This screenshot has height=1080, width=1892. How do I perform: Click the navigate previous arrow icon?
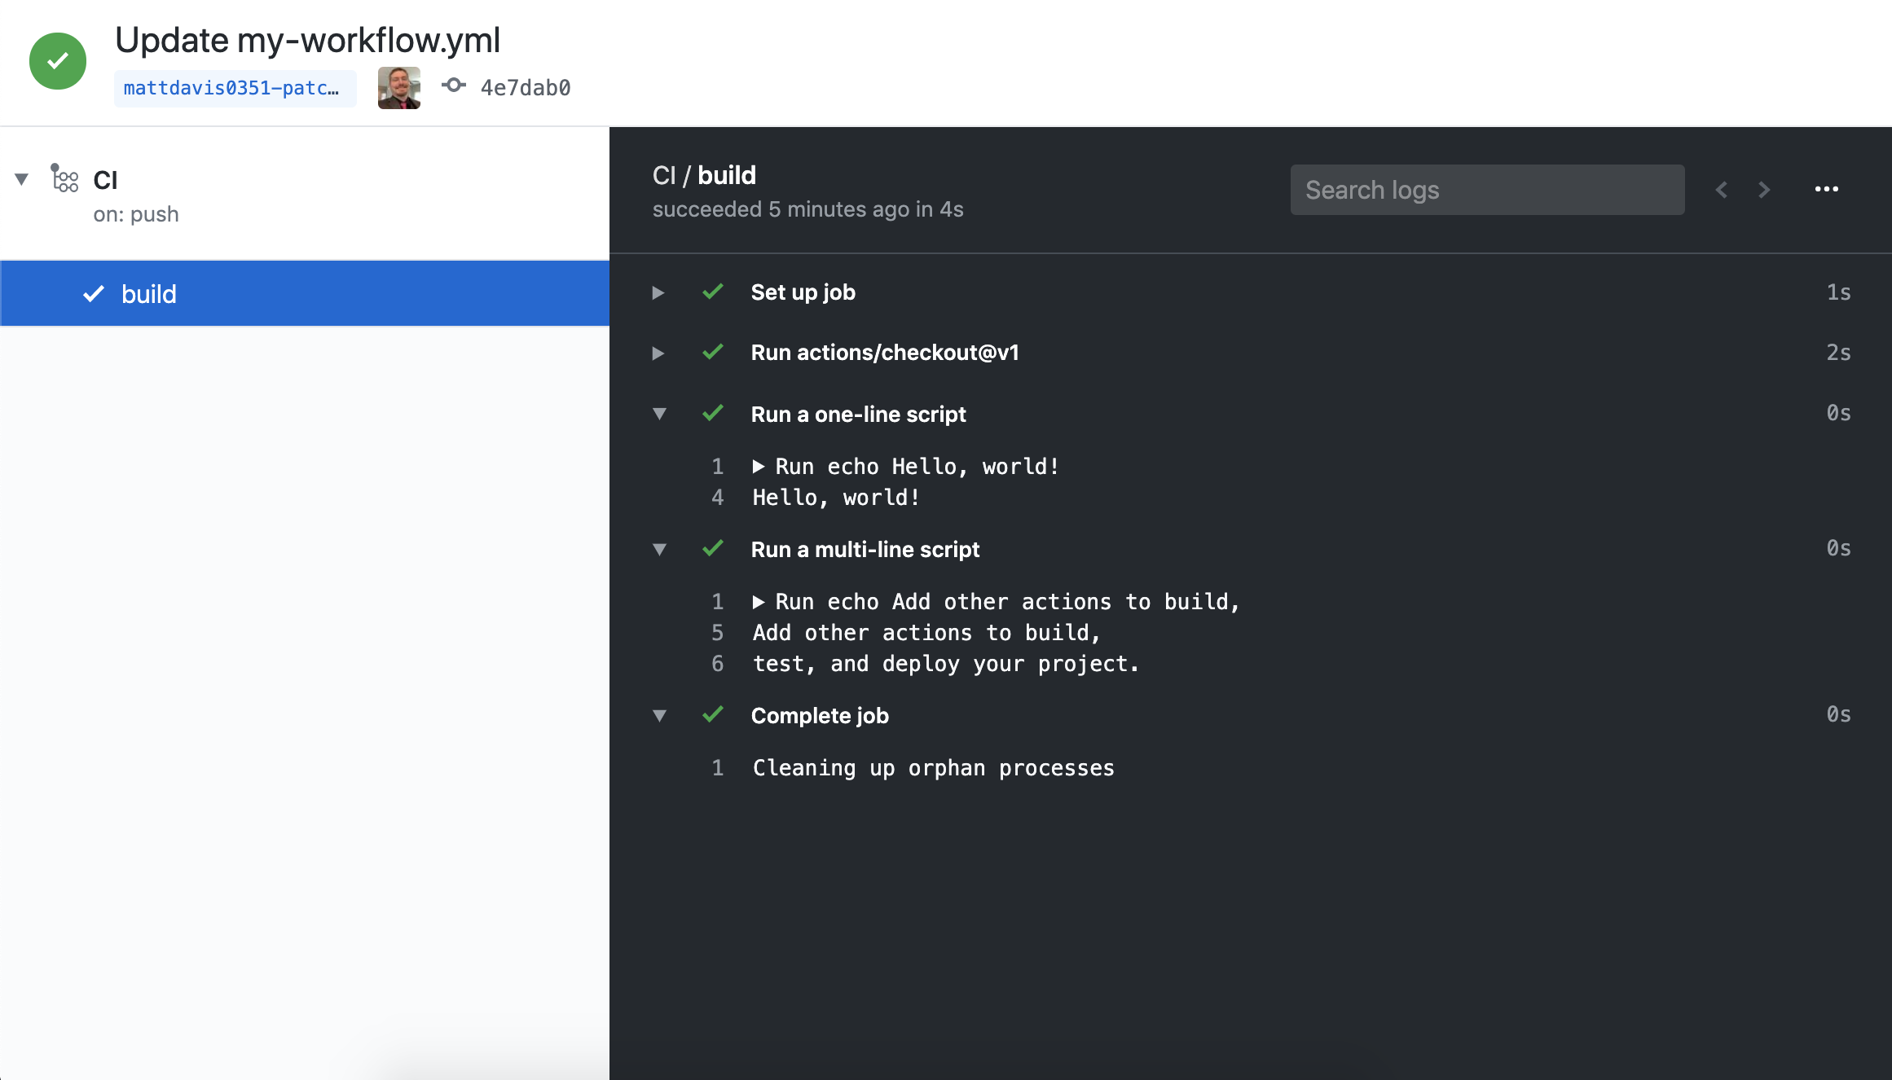[1722, 190]
